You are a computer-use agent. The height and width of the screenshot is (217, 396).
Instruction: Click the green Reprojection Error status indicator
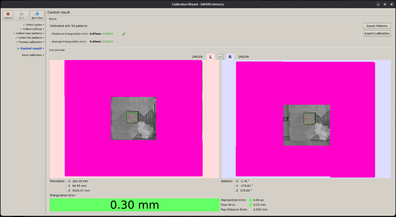click(251, 200)
